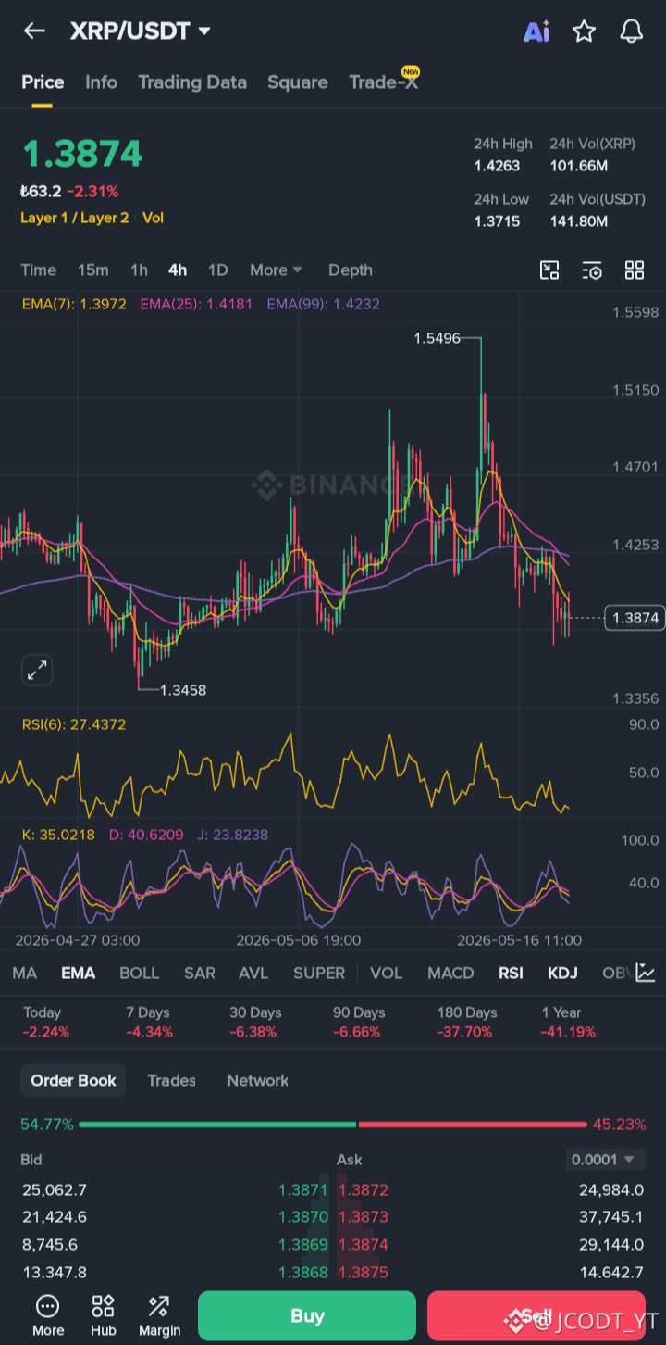Open the grid layout icon
Screen dimensions: 666x1345
tap(635, 270)
